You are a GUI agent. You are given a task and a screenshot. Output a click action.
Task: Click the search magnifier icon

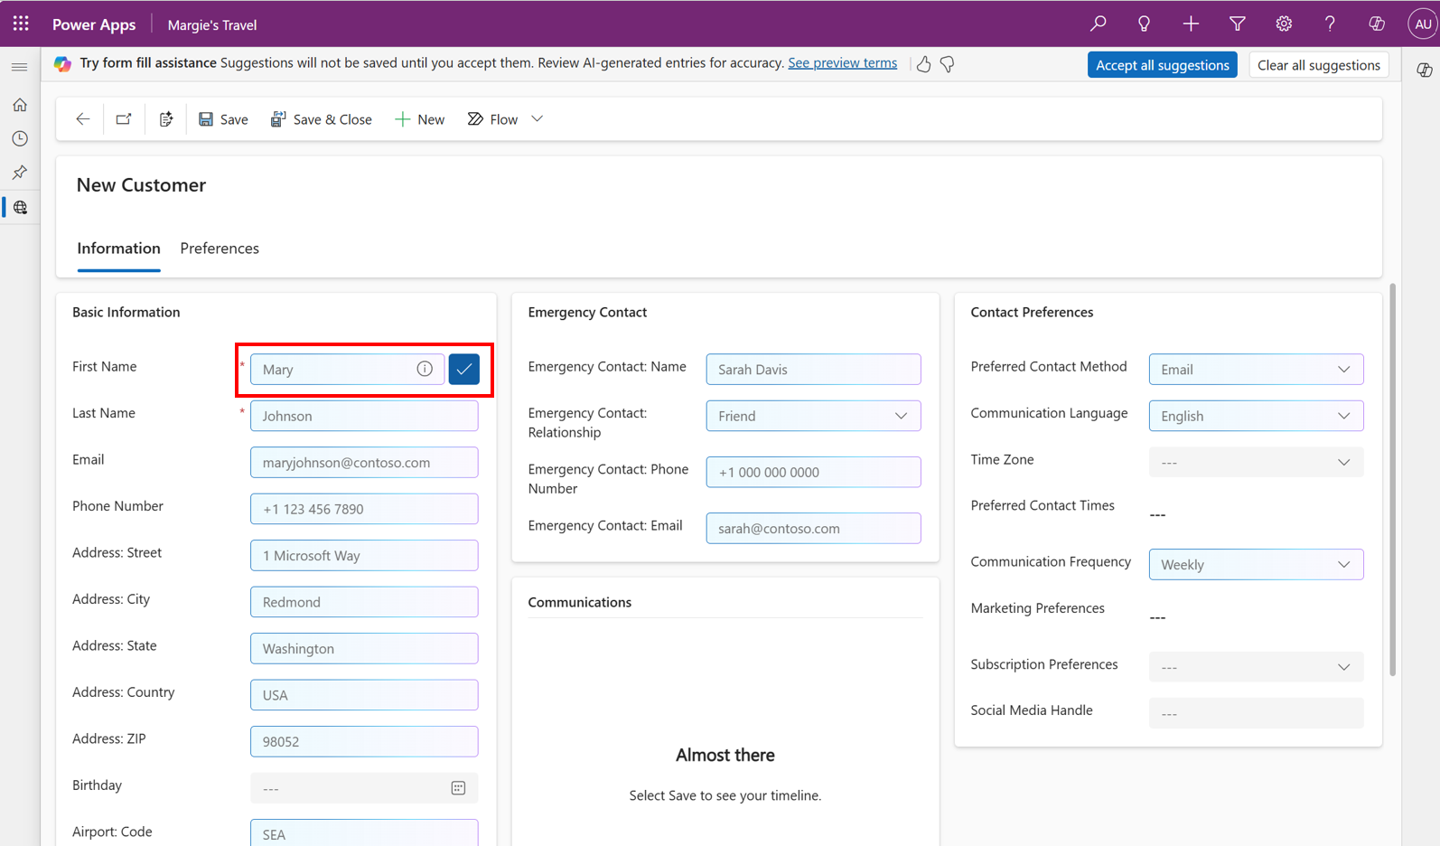pyautogui.click(x=1098, y=24)
